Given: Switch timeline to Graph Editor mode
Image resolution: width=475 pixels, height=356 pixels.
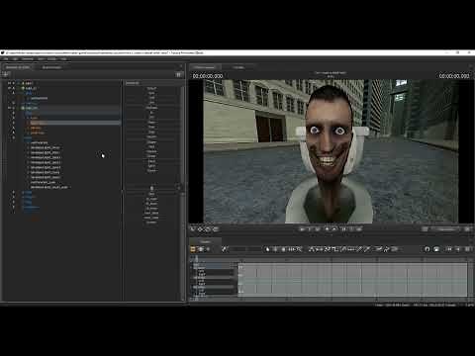Looking at the screenshot, I should [x=208, y=249].
